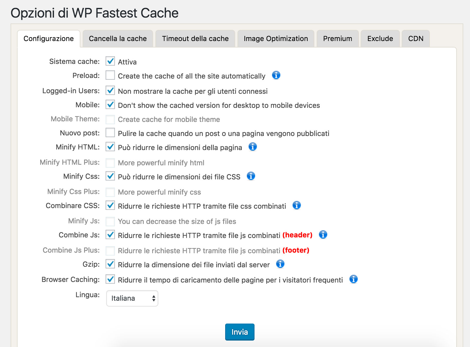The width and height of the screenshot is (470, 347).
Task: Show info for Combinare CSS option
Action: [296, 205]
